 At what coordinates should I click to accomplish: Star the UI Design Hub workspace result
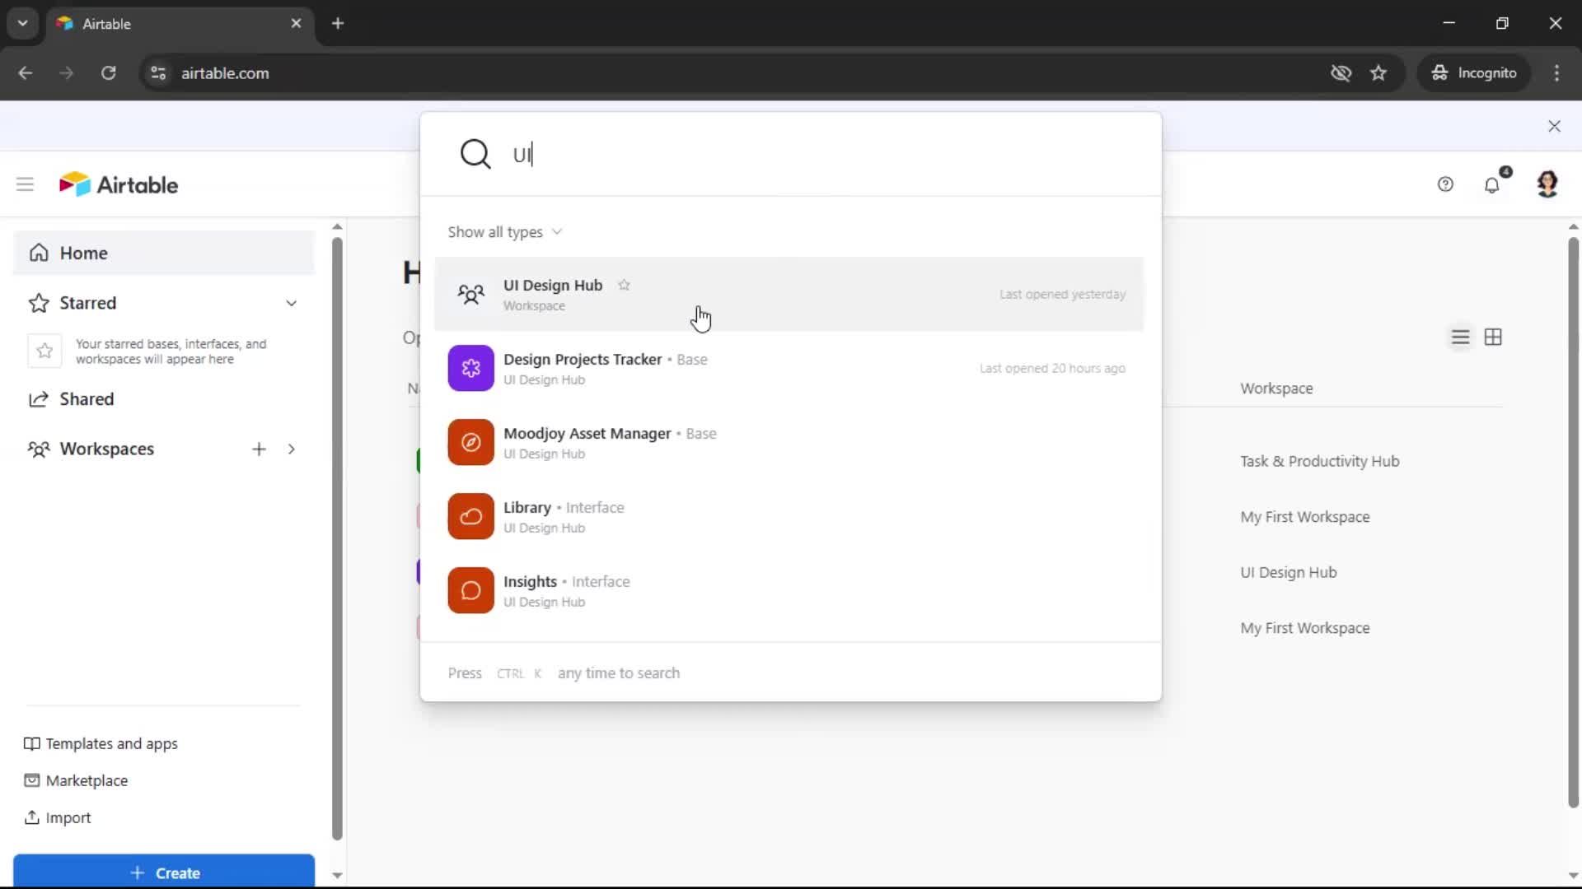pyautogui.click(x=624, y=285)
